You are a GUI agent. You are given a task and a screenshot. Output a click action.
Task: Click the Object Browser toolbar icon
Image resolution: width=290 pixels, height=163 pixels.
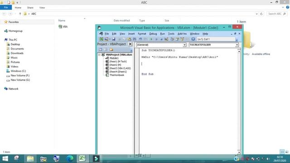coord(182,39)
